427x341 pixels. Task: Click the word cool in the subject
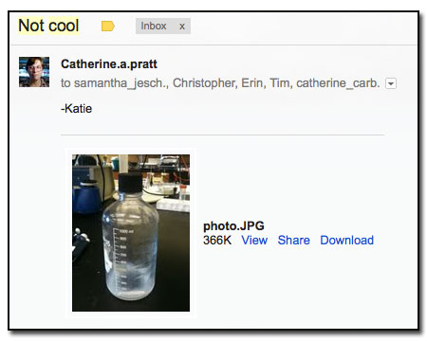point(64,26)
